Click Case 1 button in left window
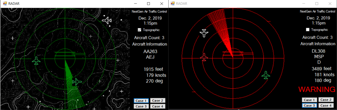337x110 pixels. (x=141, y=101)
